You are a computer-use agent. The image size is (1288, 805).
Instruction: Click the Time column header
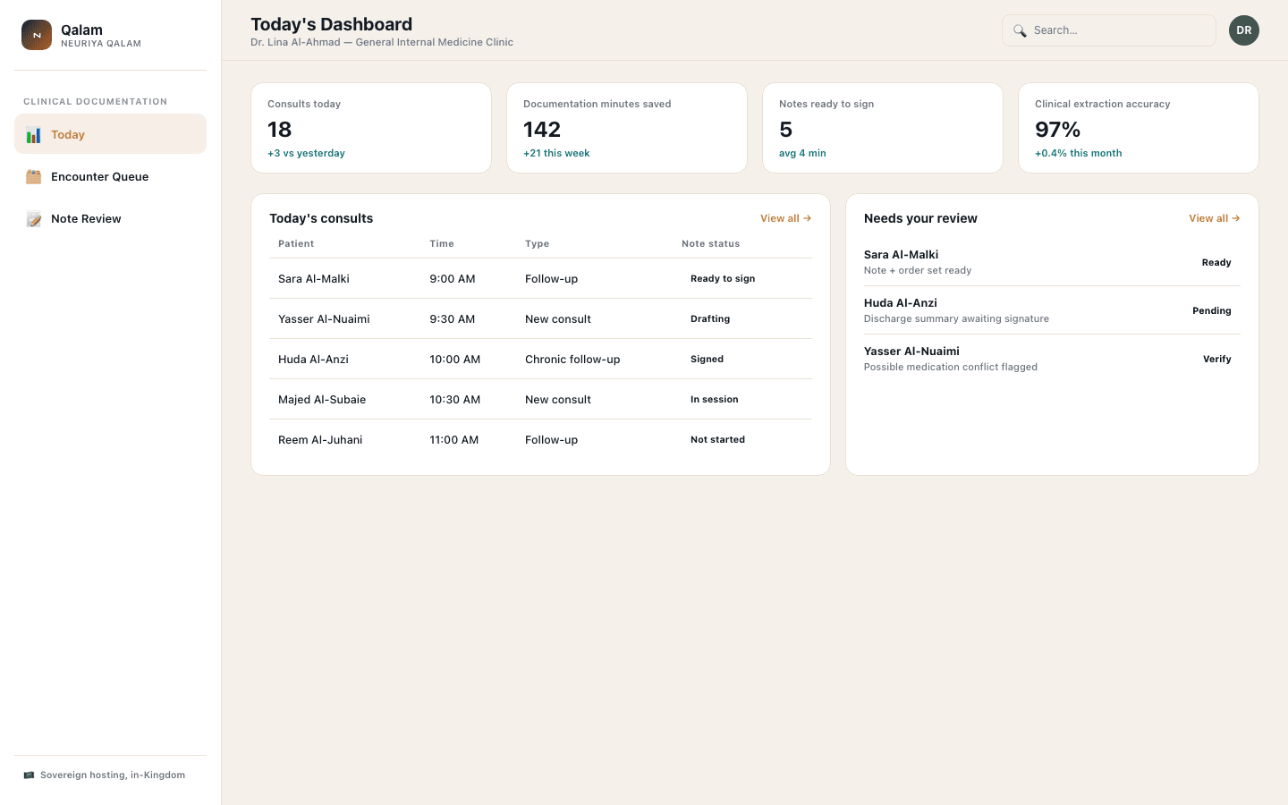442,244
